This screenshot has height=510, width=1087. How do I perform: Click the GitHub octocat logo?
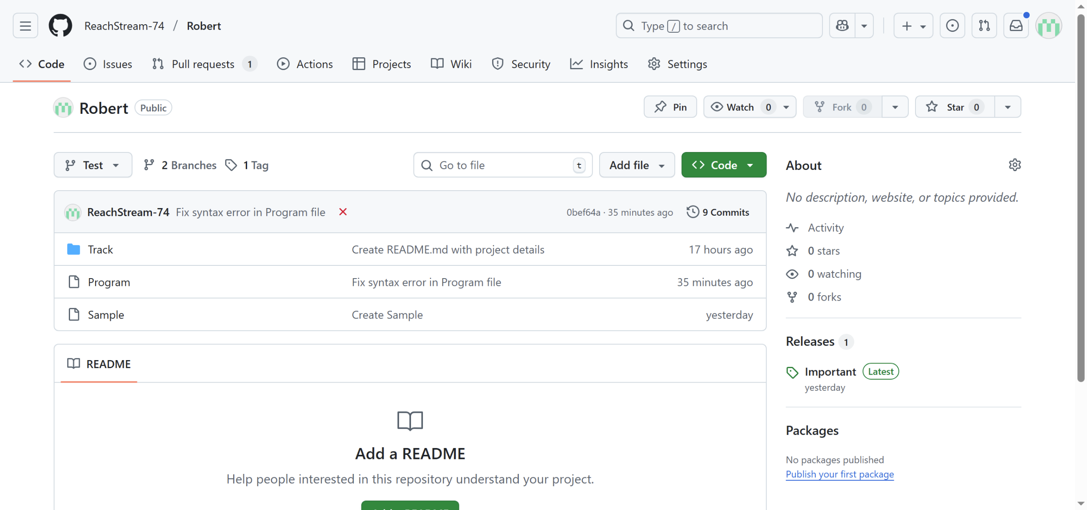pyautogui.click(x=60, y=26)
